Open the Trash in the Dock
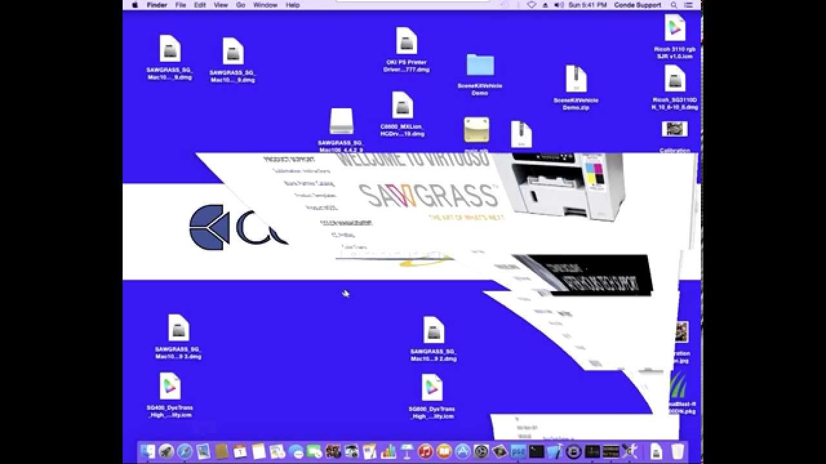826x464 pixels. tap(678, 452)
